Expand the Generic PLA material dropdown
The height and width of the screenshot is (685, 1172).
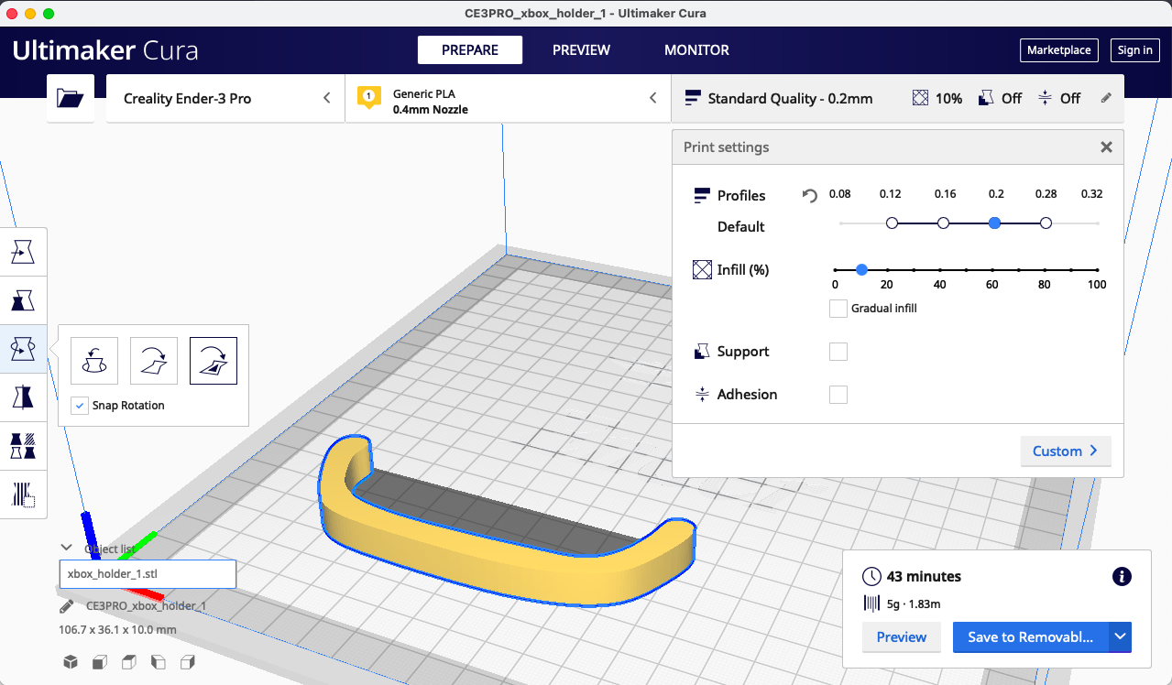508,98
